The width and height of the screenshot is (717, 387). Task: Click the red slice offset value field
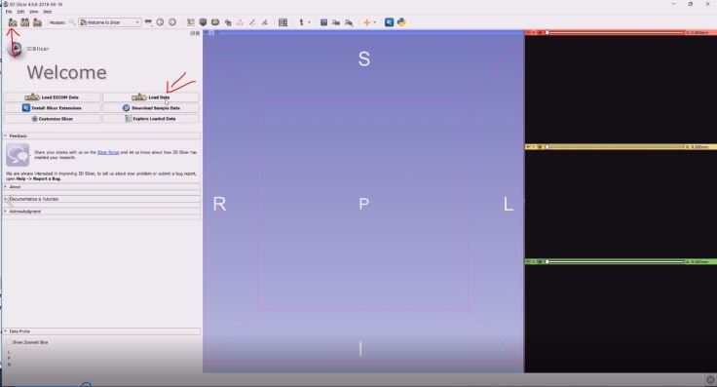tap(697, 32)
